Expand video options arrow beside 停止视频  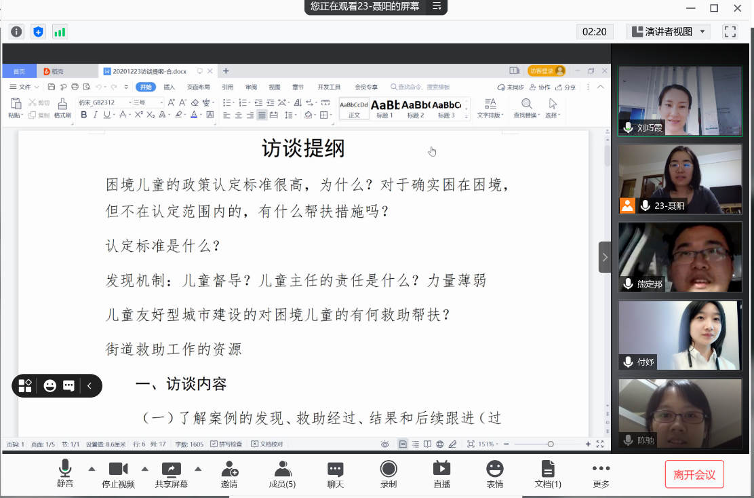144,469
